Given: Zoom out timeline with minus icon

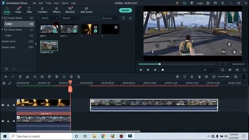Looking at the screenshot, I should pos(214,77).
